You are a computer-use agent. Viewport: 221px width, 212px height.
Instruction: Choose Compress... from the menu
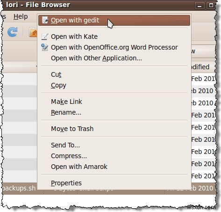click(x=114, y=156)
